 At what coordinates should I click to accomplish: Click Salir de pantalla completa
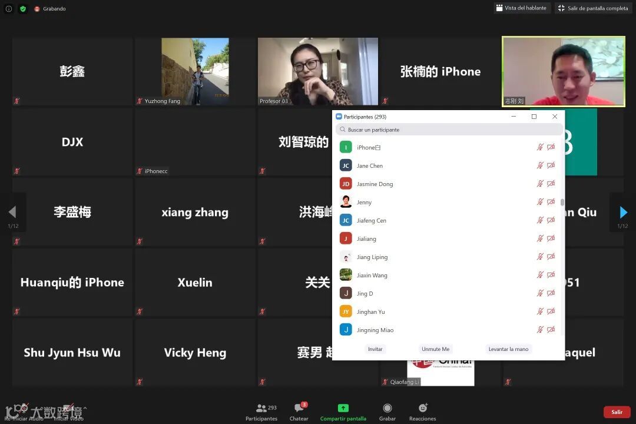tap(593, 8)
